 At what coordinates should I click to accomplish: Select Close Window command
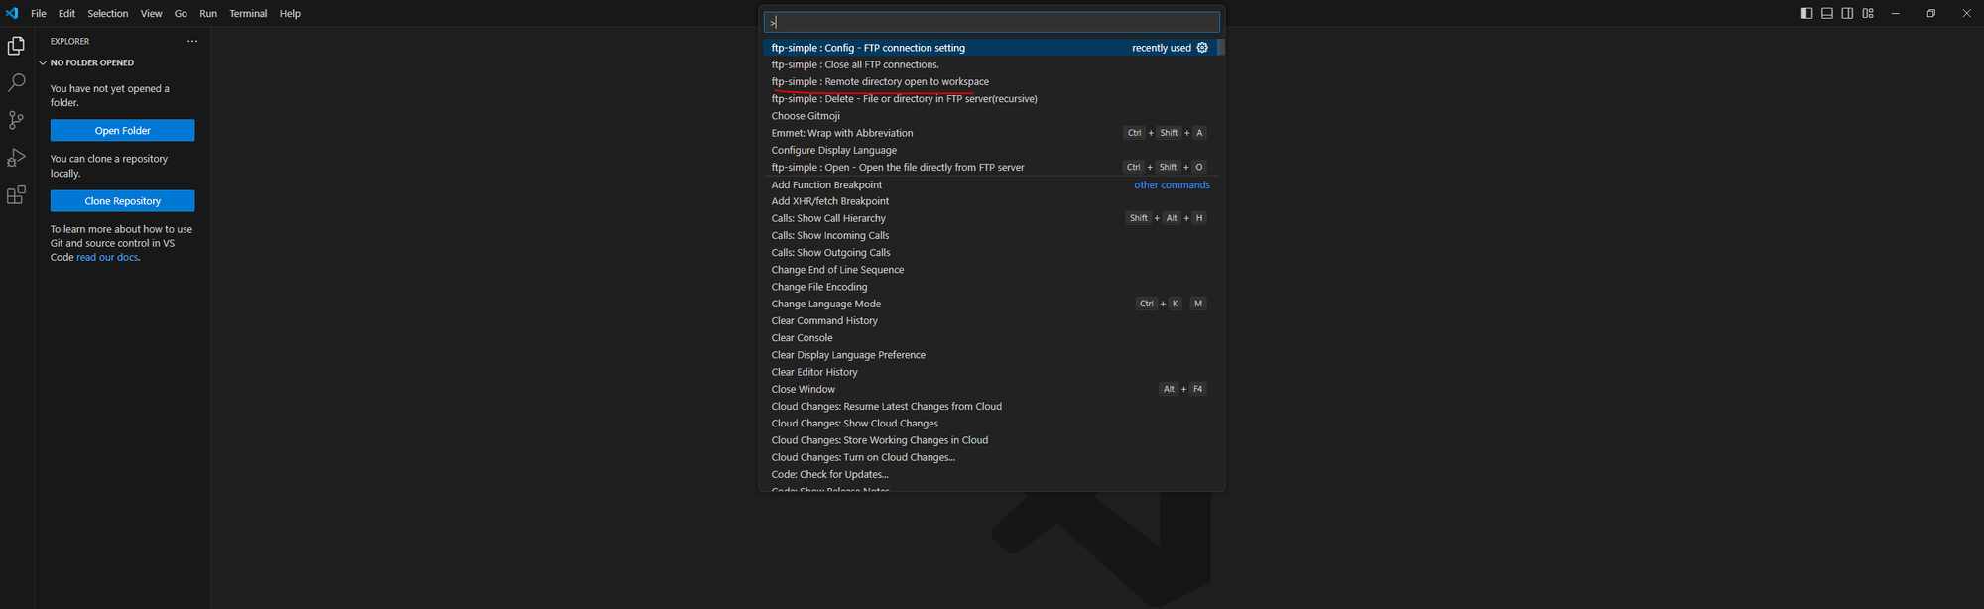click(990, 389)
